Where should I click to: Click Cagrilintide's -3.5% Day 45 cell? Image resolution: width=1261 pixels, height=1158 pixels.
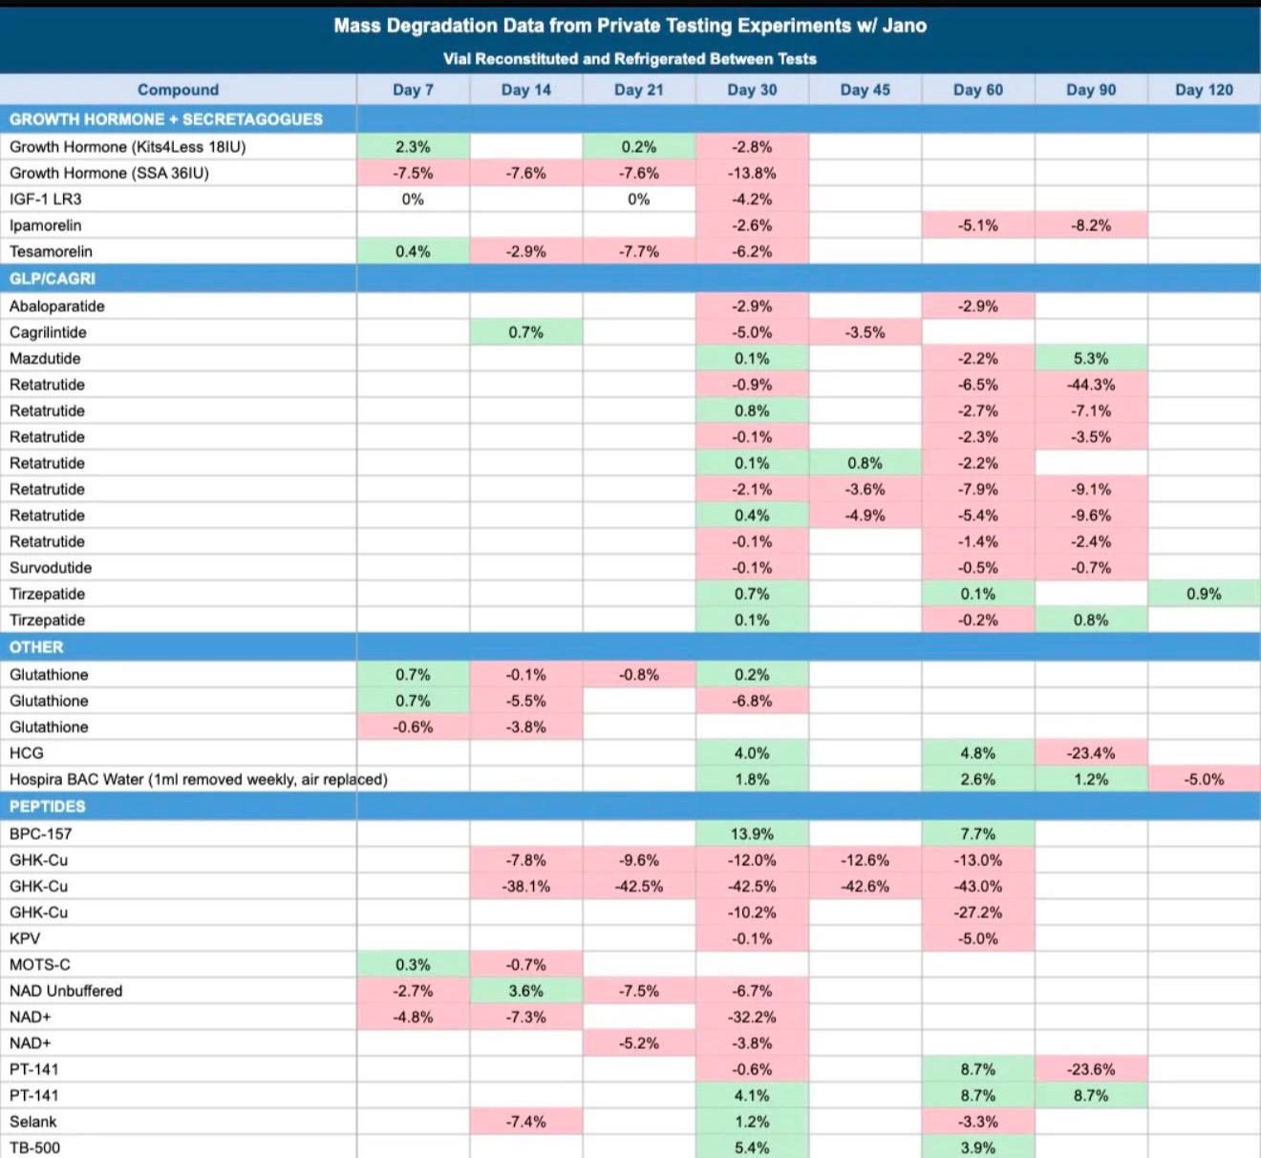[865, 332]
